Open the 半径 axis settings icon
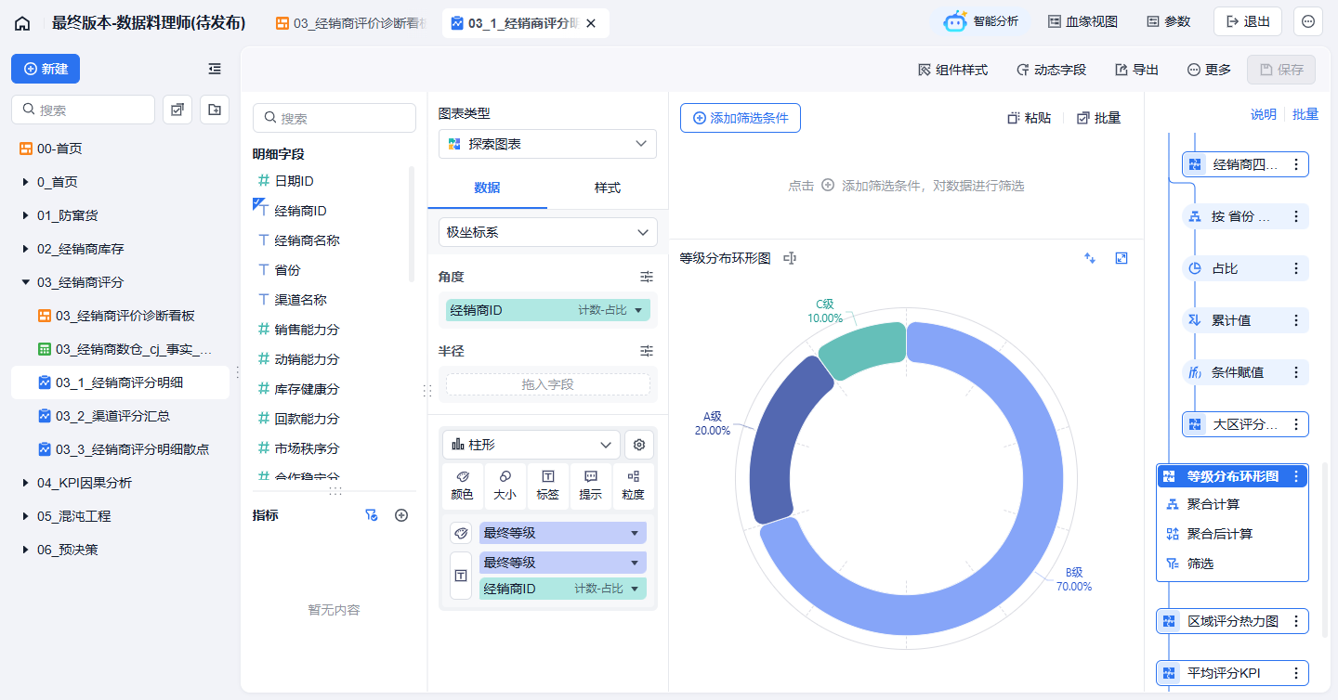Viewport: 1338px width, 700px height. point(647,351)
